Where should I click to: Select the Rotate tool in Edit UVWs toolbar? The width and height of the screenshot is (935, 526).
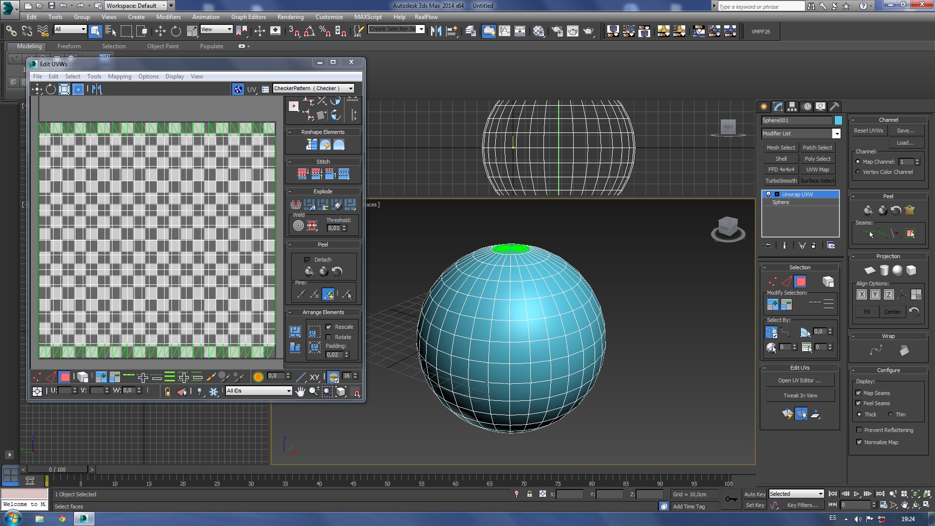[x=51, y=89]
